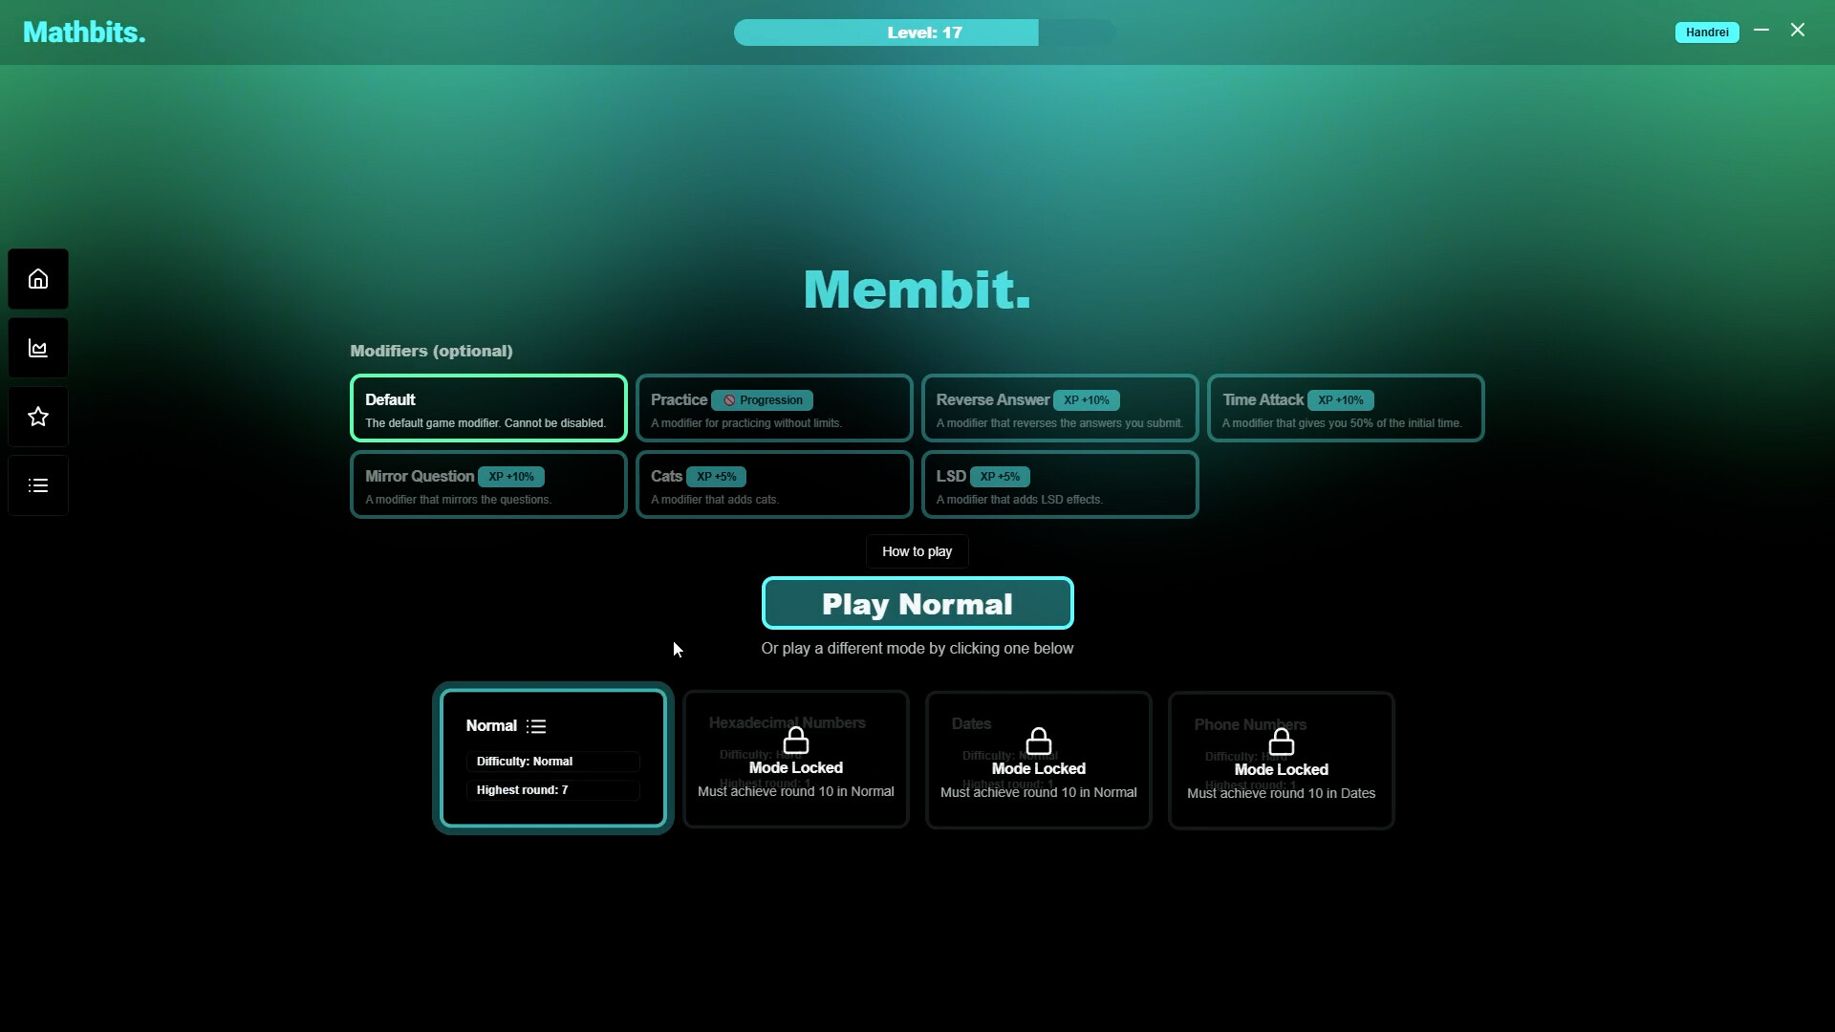
Task: Enable the LSD modifier
Action: coord(1060,484)
